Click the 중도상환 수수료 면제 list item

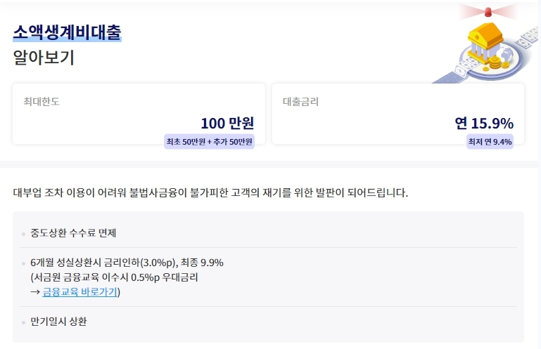[x=73, y=233]
